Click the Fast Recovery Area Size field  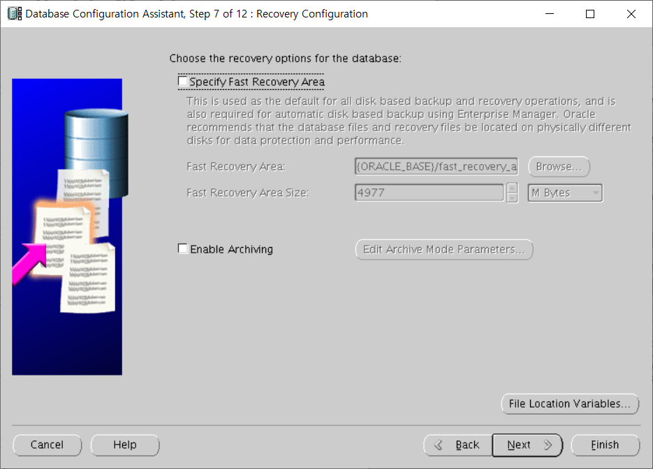[x=430, y=193]
